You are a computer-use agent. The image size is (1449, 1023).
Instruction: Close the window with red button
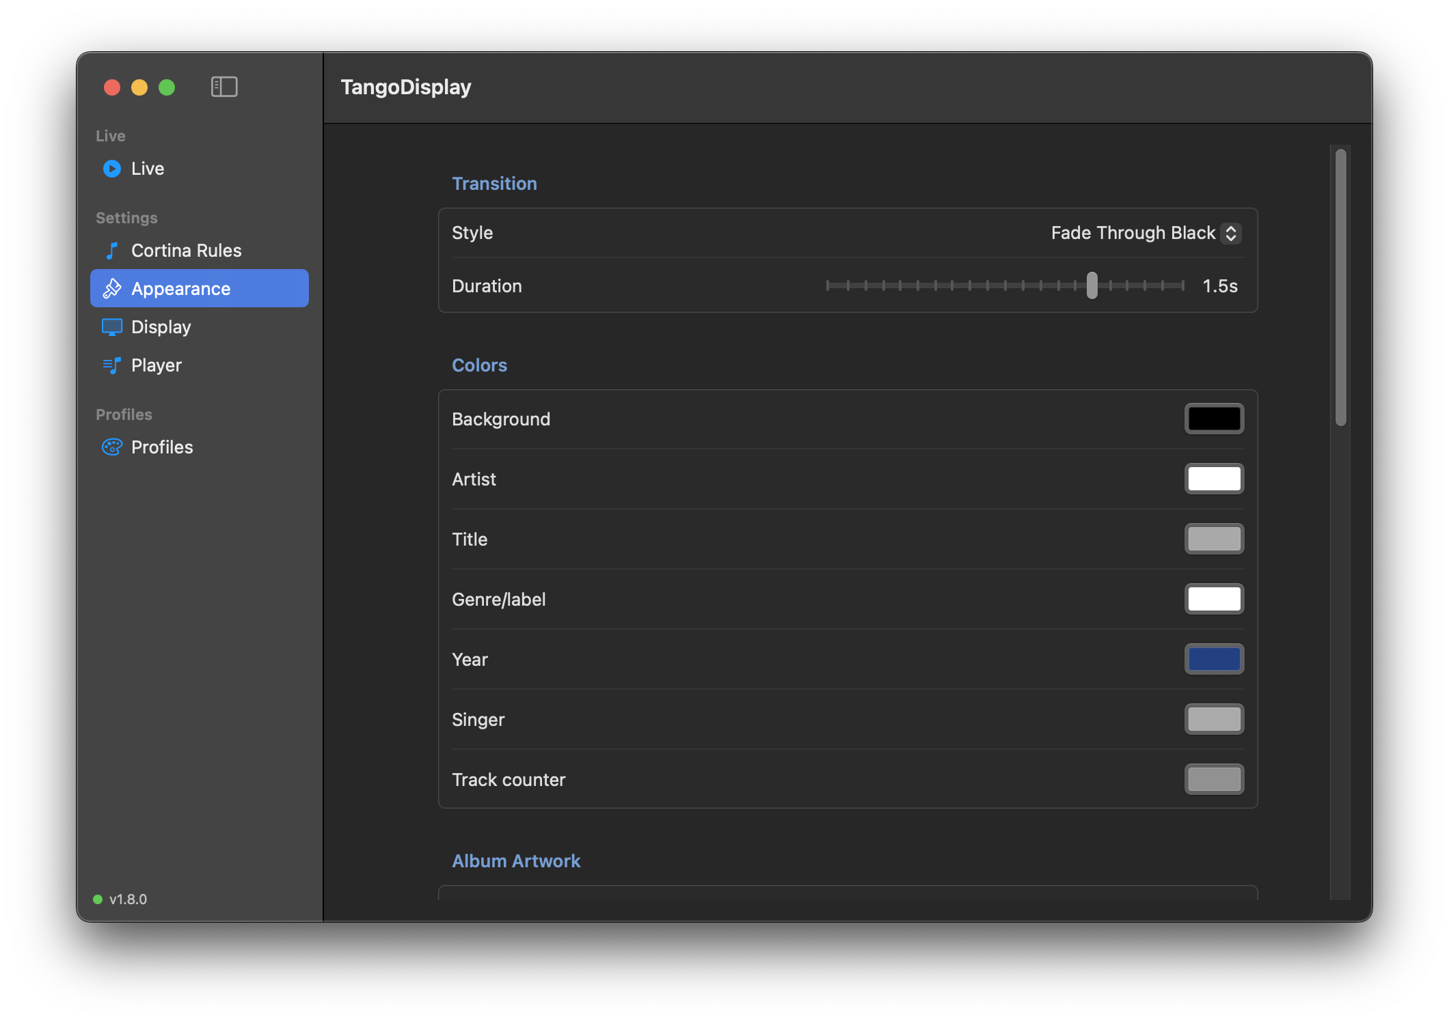112,87
